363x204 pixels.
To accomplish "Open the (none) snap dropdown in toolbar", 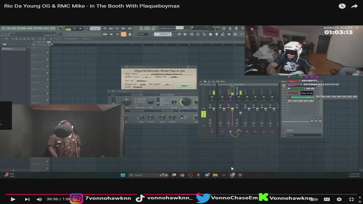I will pyautogui.click(x=143, y=34).
